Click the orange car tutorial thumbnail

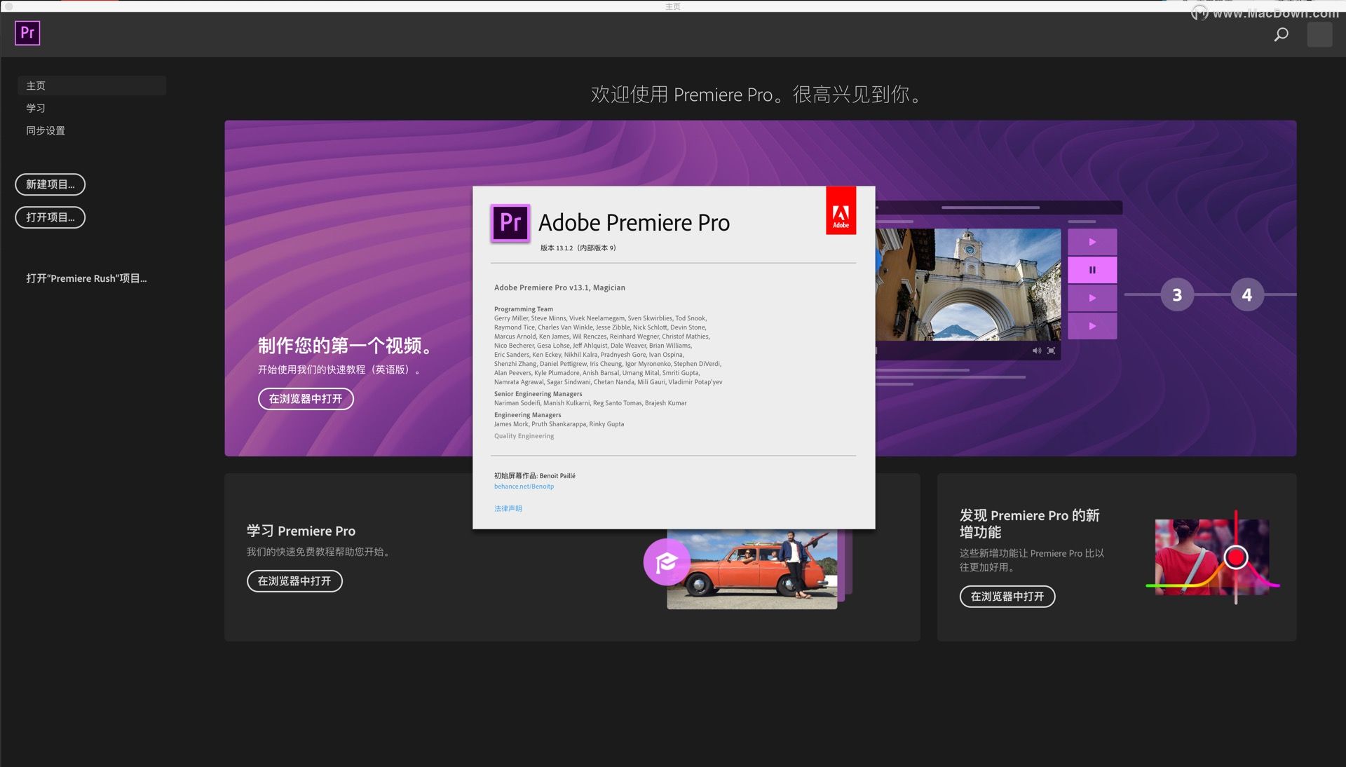coord(752,569)
